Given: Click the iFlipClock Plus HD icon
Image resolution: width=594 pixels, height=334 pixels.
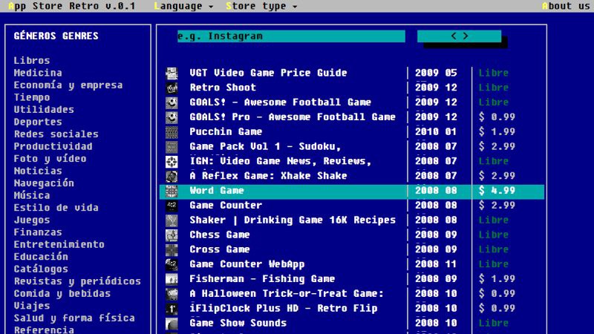Looking at the screenshot, I should tap(172, 309).
